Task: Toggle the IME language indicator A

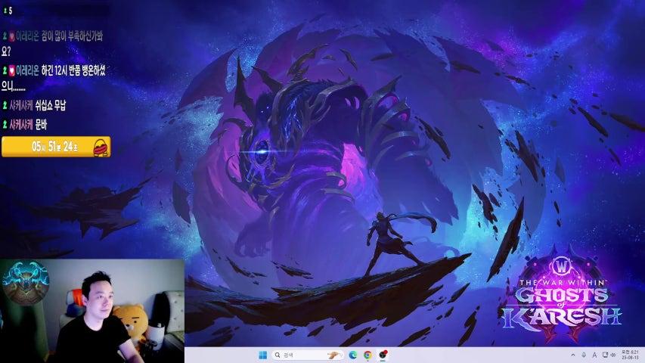Action: point(594,355)
